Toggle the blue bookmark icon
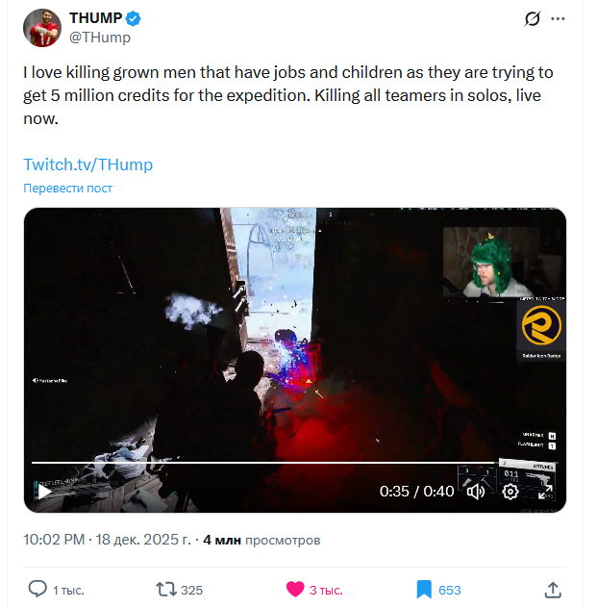Viewport: 597px width, 608px height. [424, 590]
